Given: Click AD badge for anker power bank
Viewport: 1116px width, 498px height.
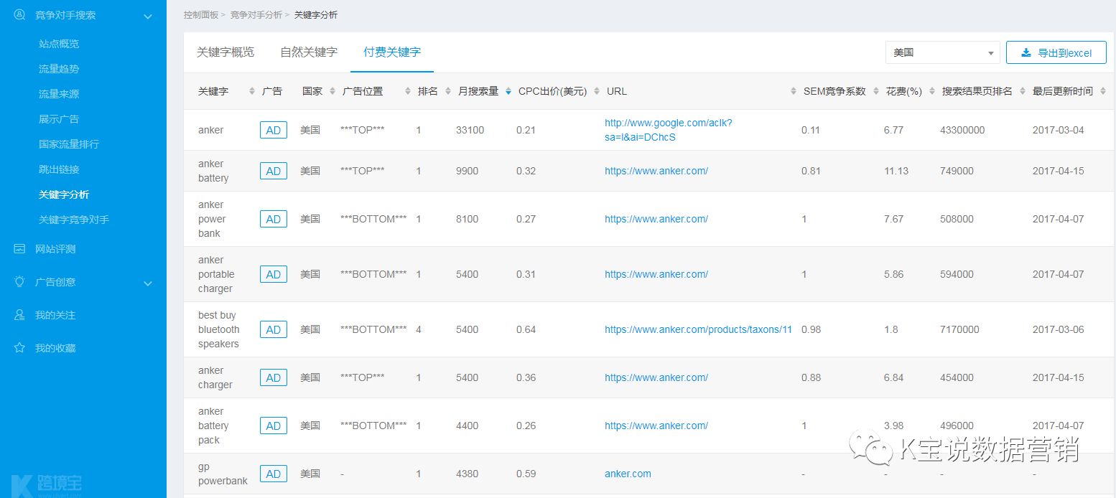Looking at the screenshot, I should (273, 219).
